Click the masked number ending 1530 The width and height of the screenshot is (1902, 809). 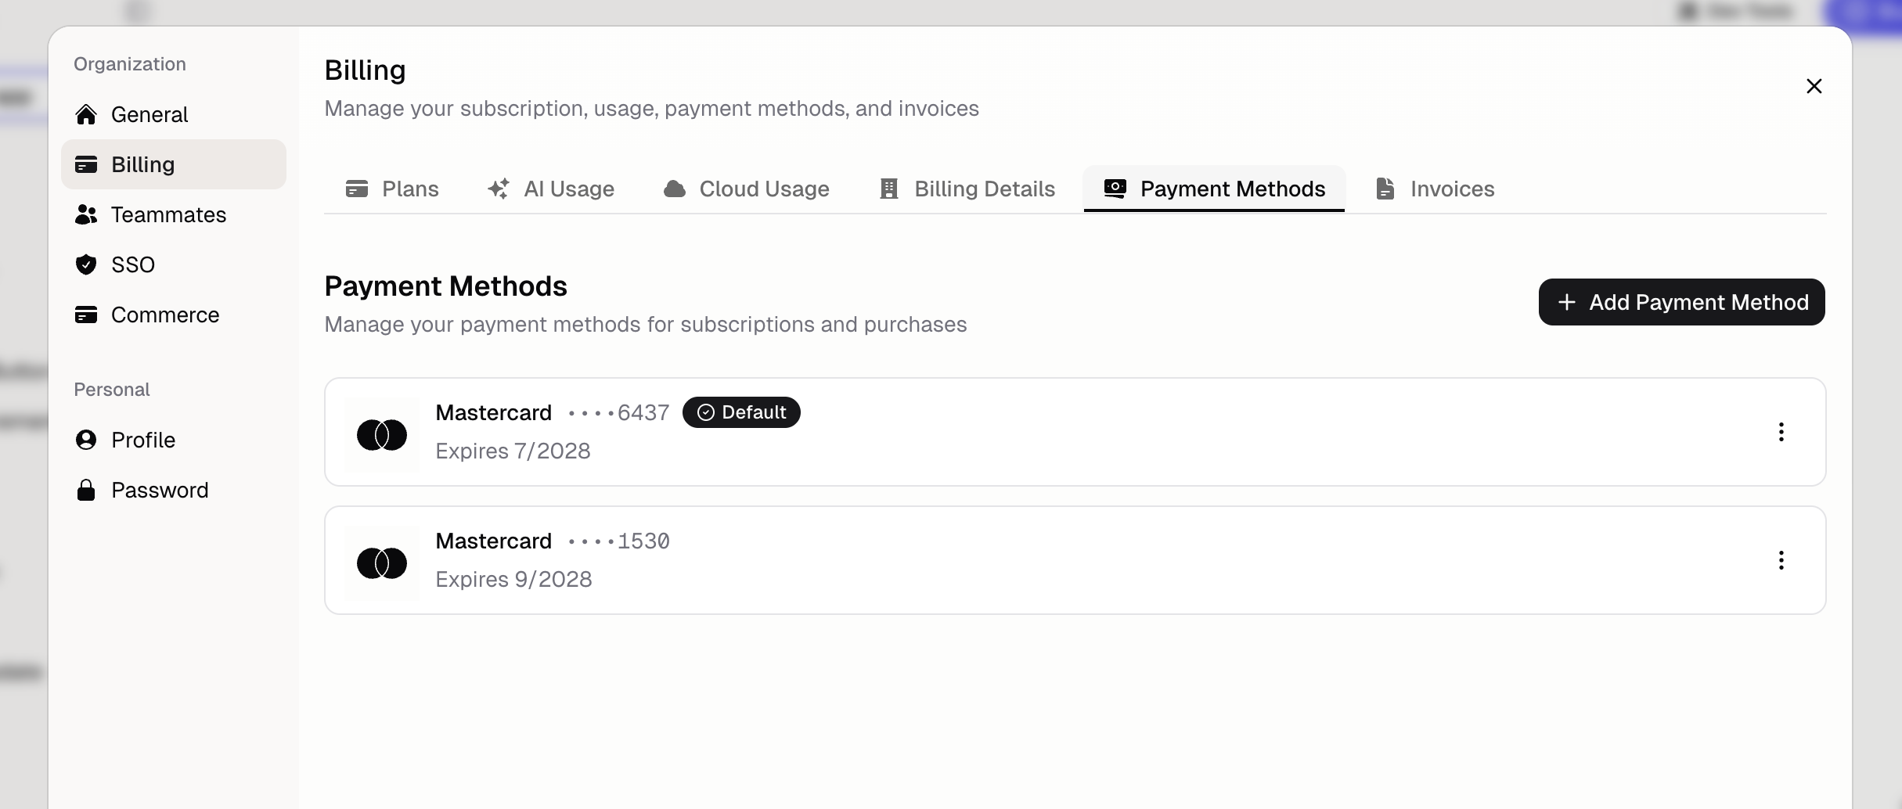(x=619, y=541)
